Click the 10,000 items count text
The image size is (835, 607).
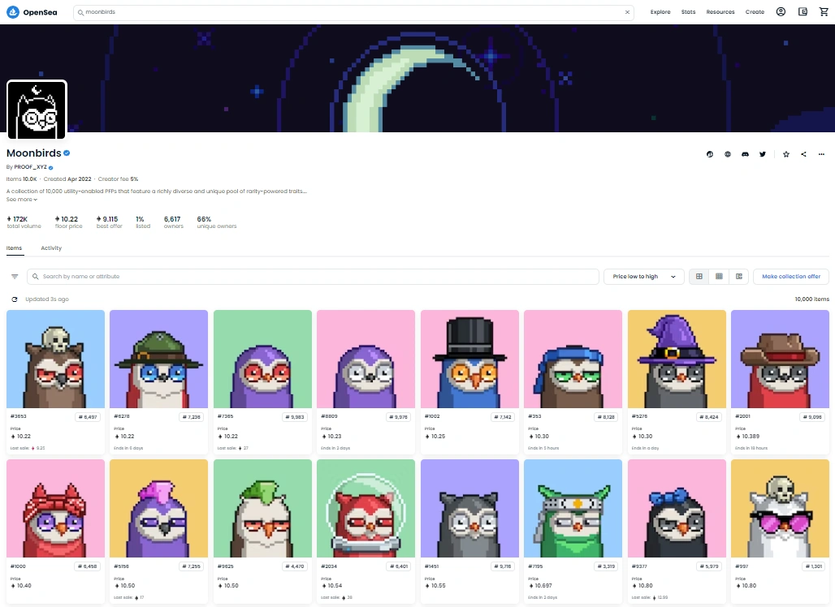[x=811, y=299]
